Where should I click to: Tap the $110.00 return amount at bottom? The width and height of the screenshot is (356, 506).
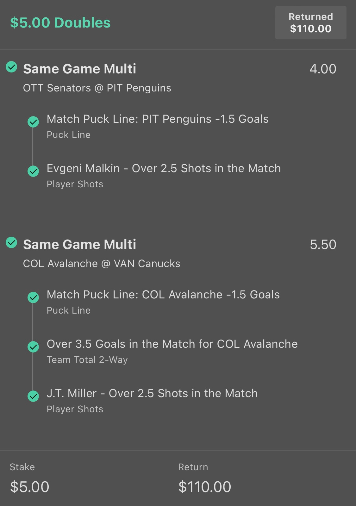[x=204, y=487]
